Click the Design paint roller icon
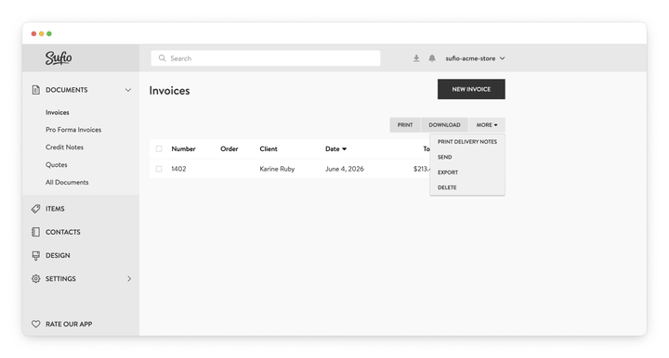 [36, 255]
